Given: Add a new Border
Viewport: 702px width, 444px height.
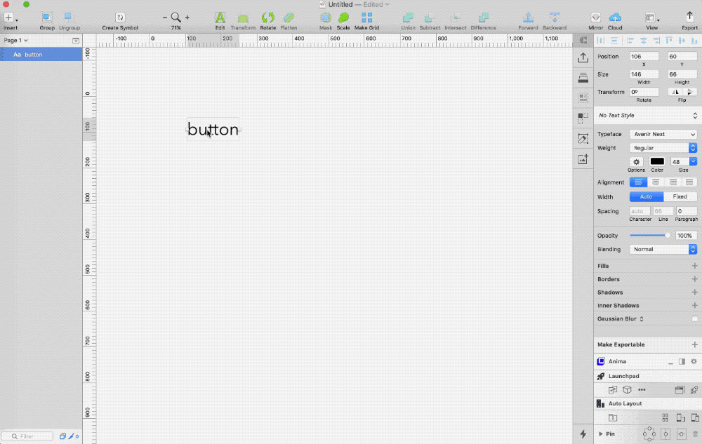Looking at the screenshot, I should (x=694, y=279).
